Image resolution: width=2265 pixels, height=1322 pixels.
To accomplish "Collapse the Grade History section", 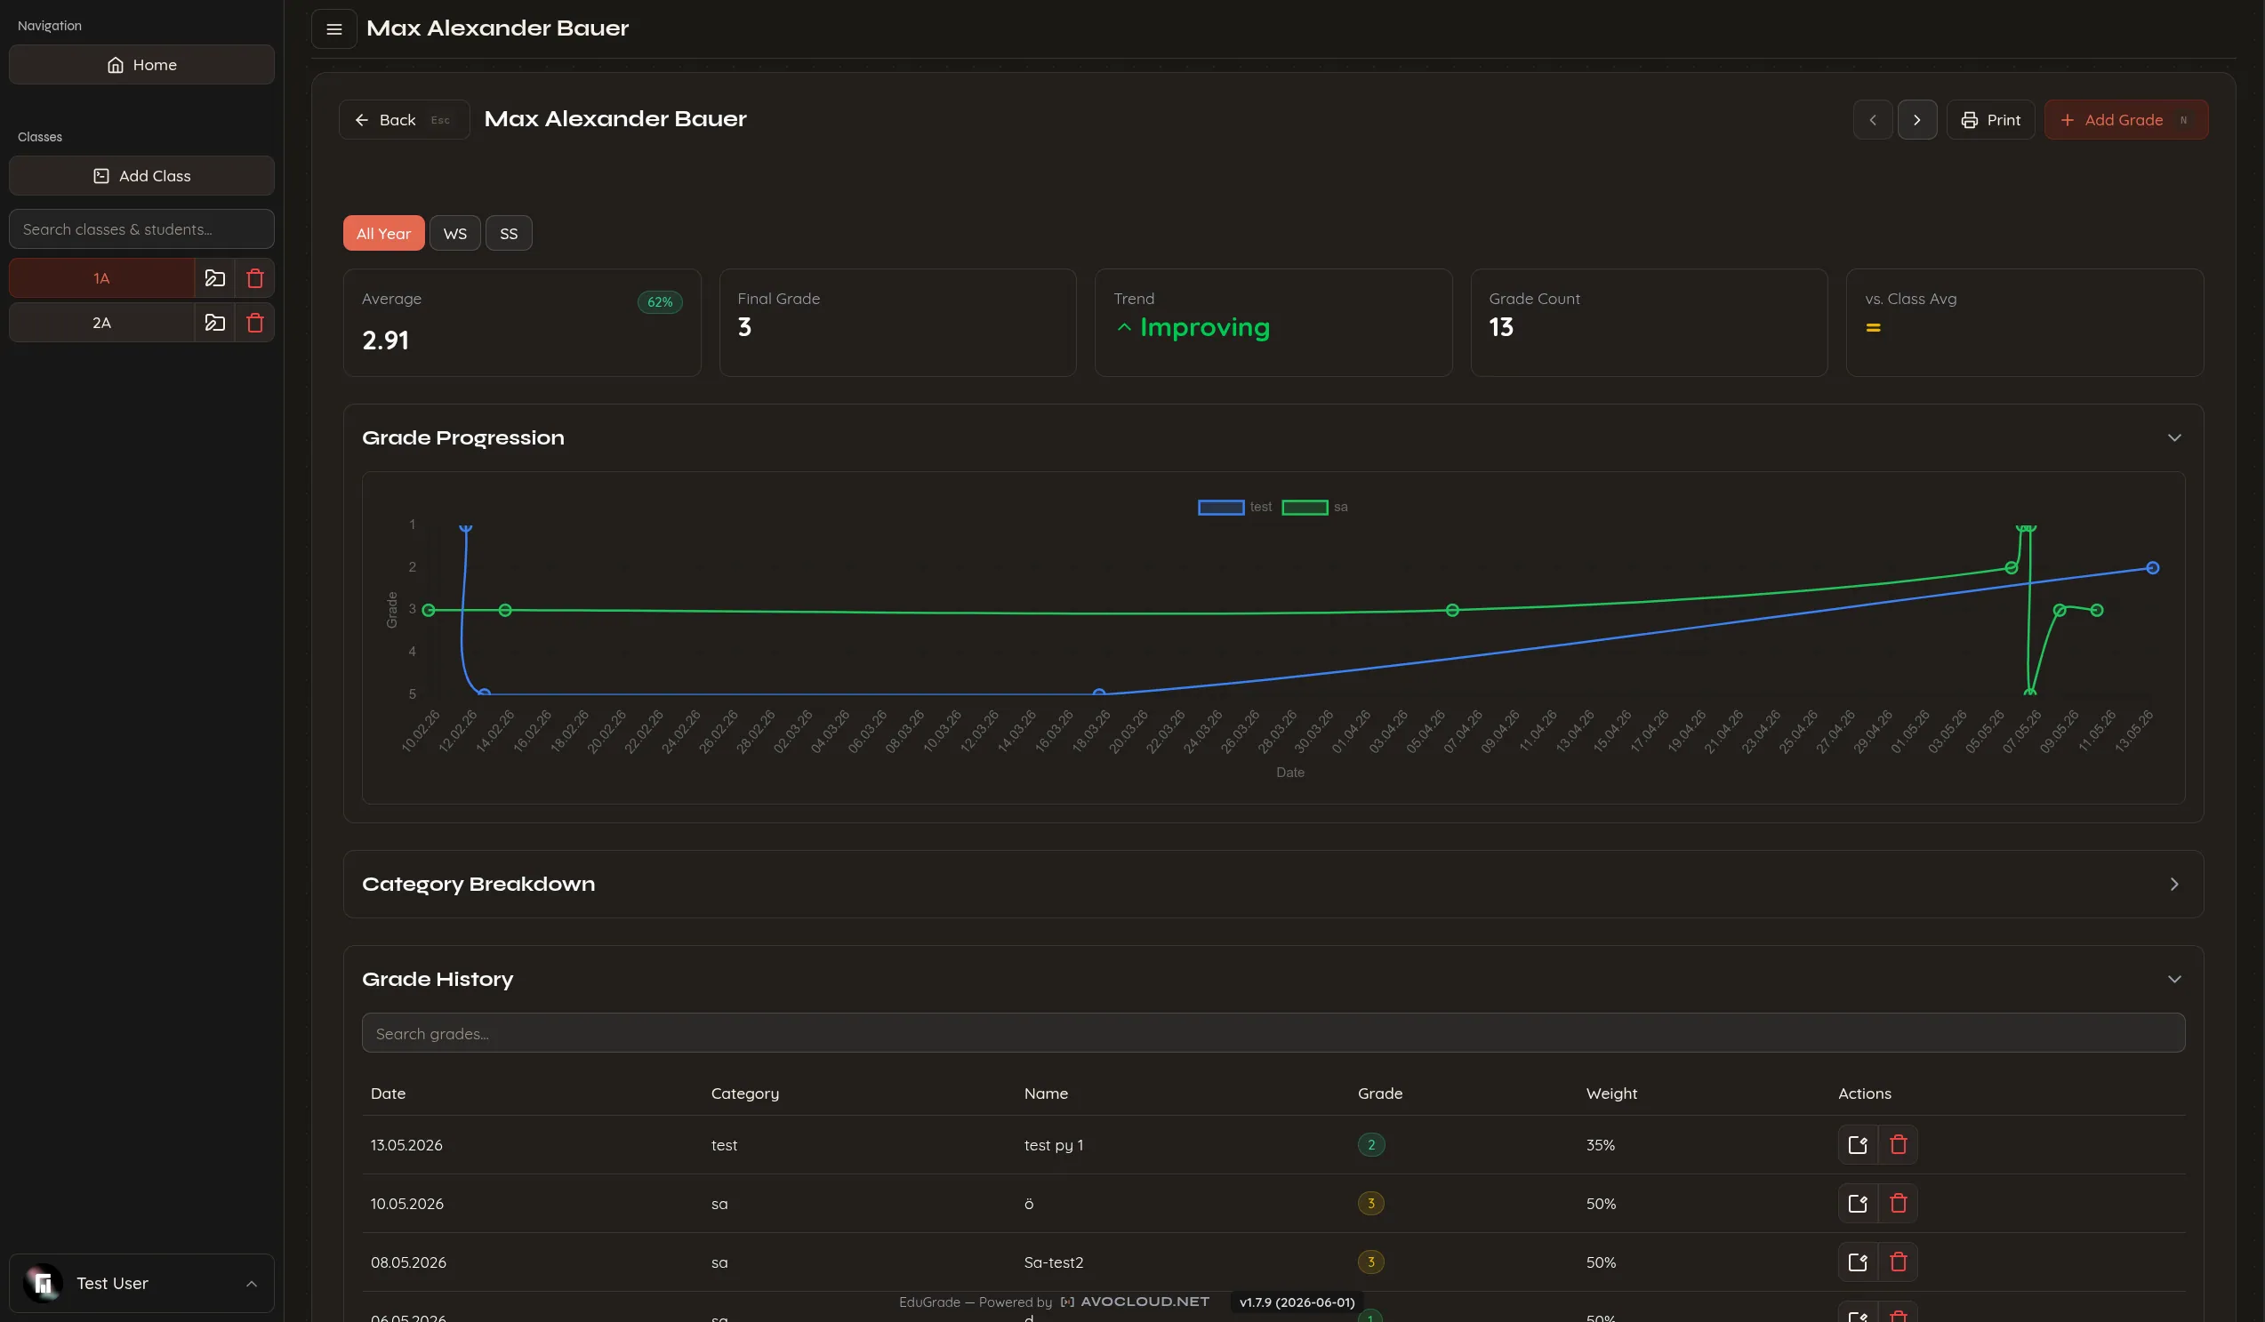I will tap(2173, 980).
